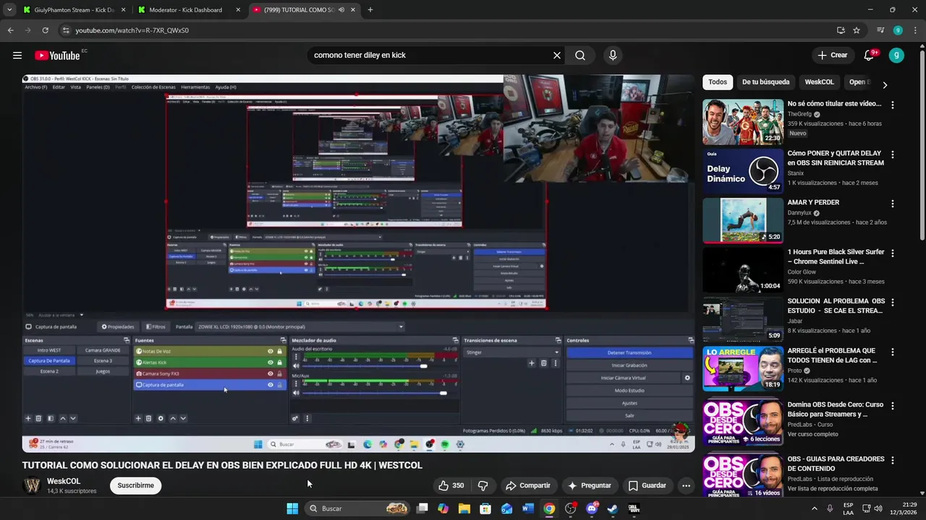Select the WeskCOL filter chip

point(819,82)
